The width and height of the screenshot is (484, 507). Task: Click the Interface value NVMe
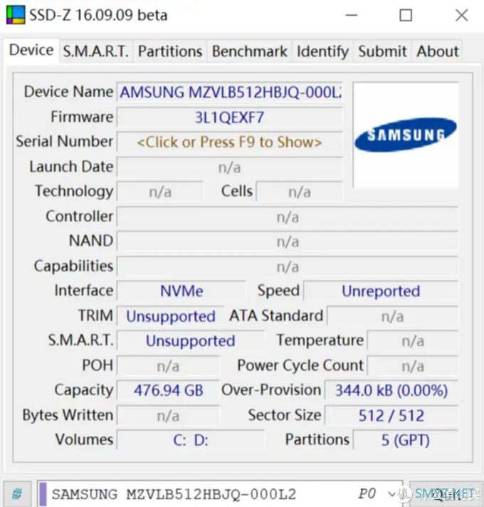pos(181,291)
